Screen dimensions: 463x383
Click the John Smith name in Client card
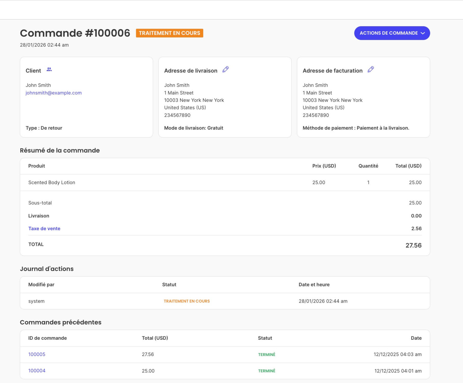(38, 85)
